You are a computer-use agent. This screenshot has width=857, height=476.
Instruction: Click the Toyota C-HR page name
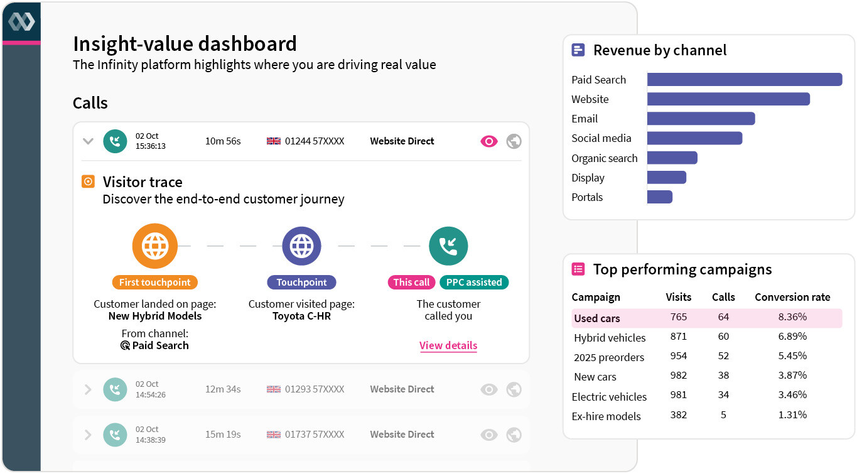pyautogui.click(x=301, y=316)
